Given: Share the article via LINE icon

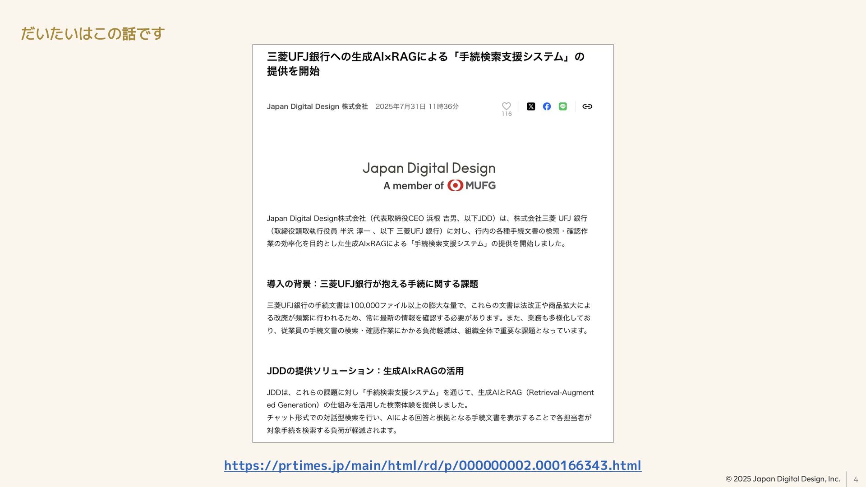Looking at the screenshot, I should coord(563,106).
